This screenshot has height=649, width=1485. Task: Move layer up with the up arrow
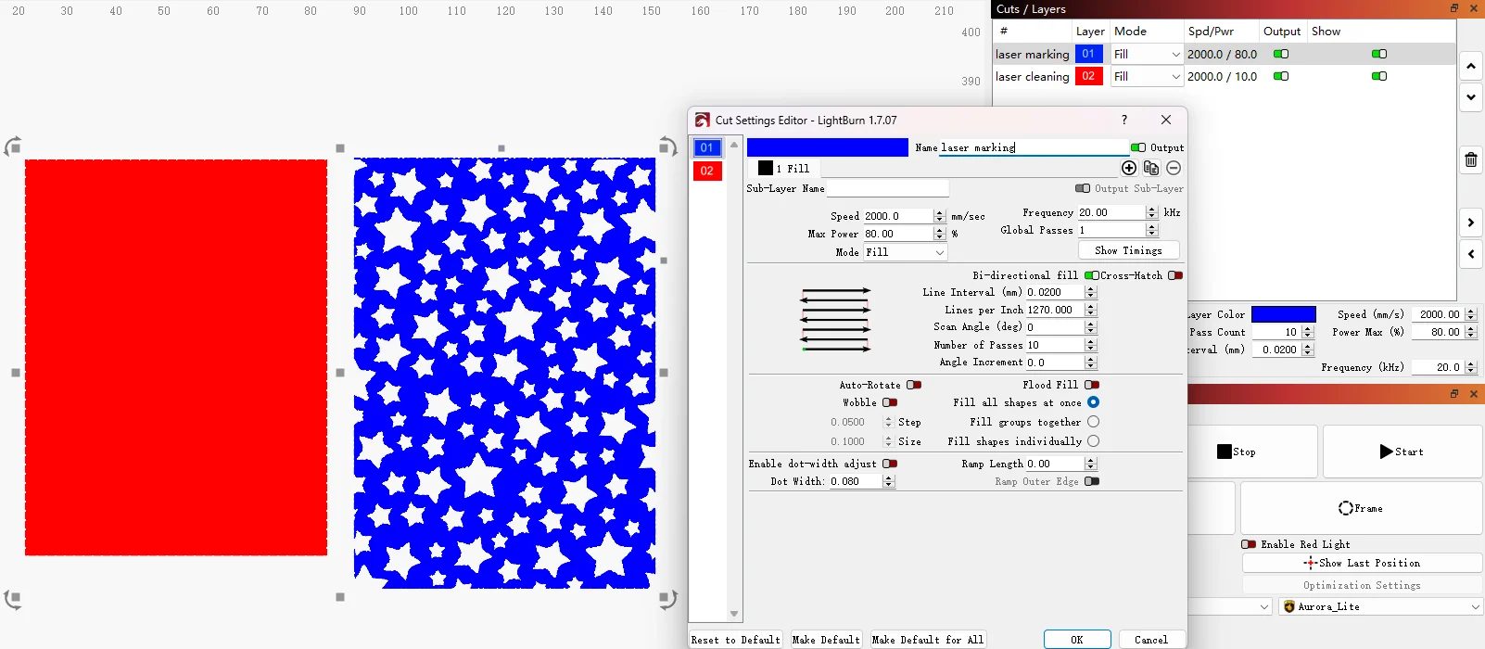(x=1471, y=67)
